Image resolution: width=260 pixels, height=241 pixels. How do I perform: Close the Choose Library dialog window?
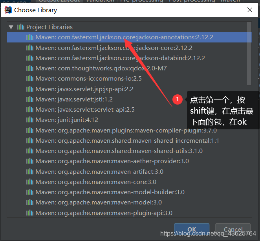tap(250, 10)
